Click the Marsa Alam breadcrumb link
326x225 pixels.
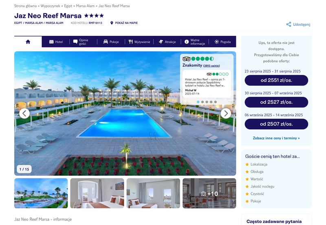tap(85, 6)
